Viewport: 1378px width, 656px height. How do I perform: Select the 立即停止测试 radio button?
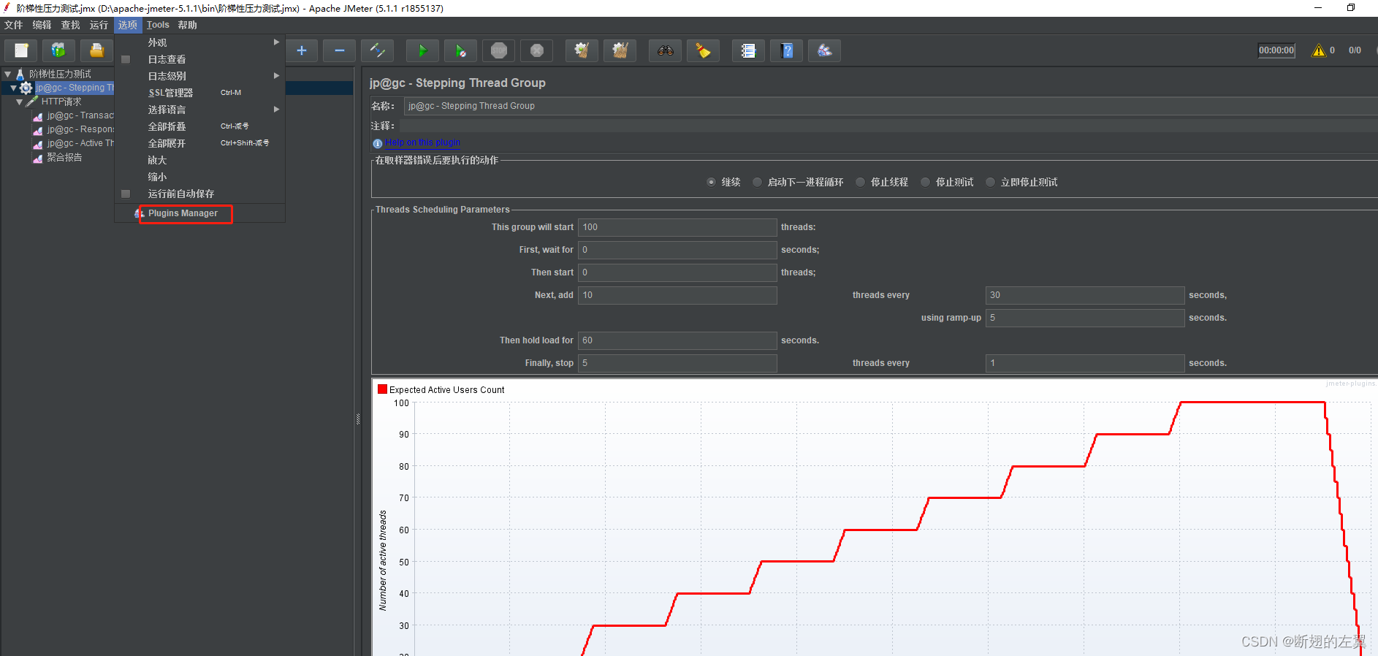click(990, 182)
